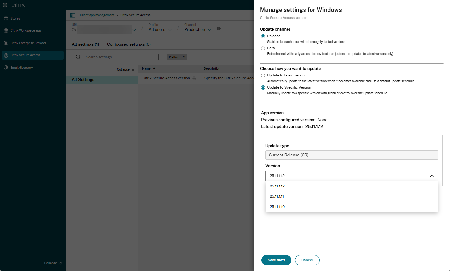Image resolution: width=450 pixels, height=271 pixels.
Task: Expand the URL dropdown chevron
Action: click(x=134, y=30)
